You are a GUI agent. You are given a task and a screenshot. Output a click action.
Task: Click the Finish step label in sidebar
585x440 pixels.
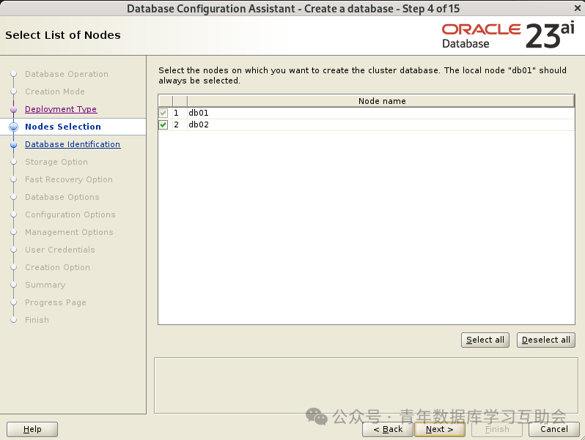[x=37, y=320]
